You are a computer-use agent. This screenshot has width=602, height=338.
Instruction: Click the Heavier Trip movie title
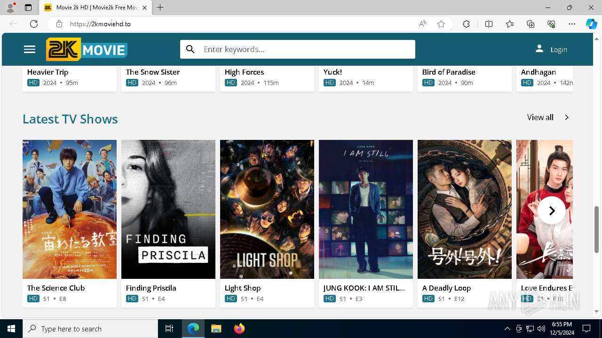click(48, 72)
